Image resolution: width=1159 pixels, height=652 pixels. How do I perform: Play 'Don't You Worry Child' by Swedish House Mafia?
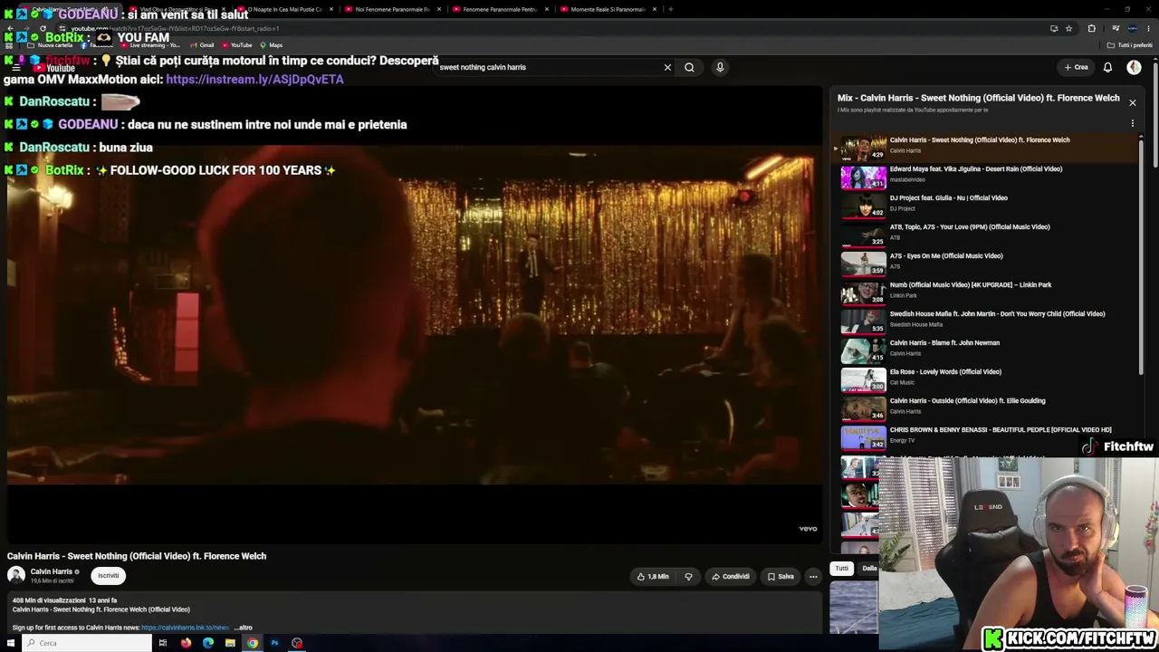pyautogui.click(x=987, y=321)
